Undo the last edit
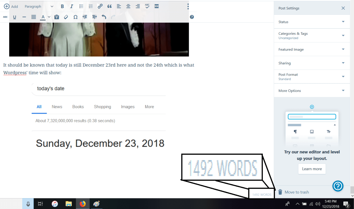The height and width of the screenshot is (209, 354). [103, 17]
